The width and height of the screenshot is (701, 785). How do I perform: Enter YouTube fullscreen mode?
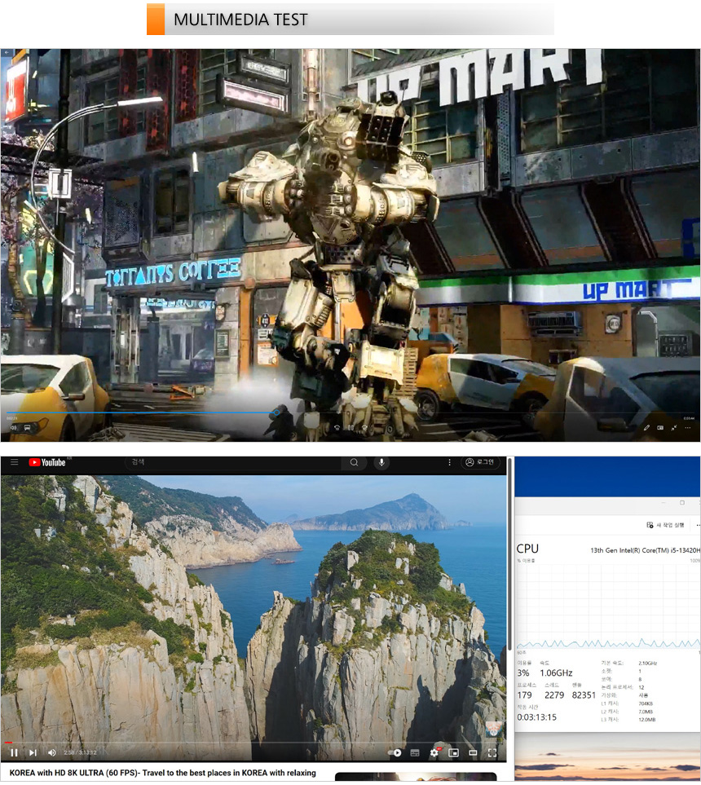tap(492, 752)
